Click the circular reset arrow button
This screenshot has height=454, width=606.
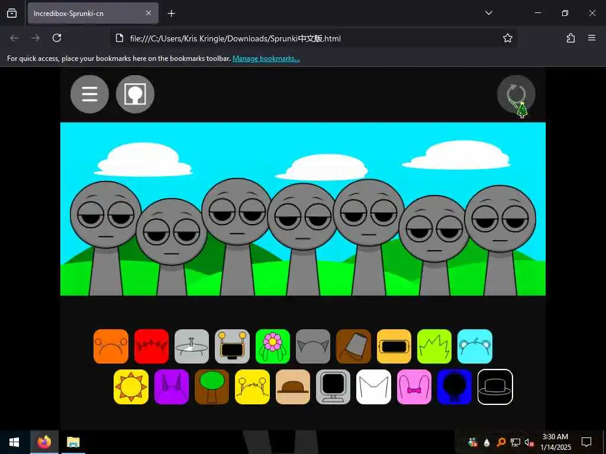coord(516,94)
